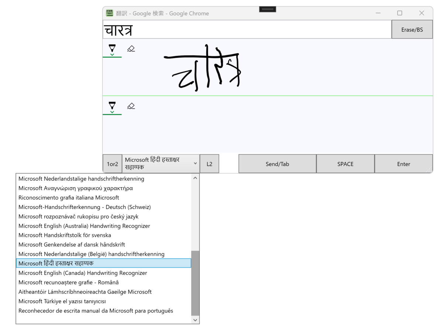
Task: Select the eraser in lower writing area
Action: point(131,106)
